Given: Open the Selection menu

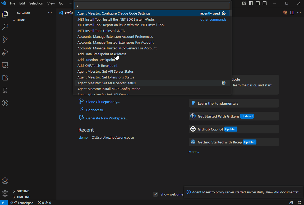Looking at the screenshot, I should click(36, 3).
